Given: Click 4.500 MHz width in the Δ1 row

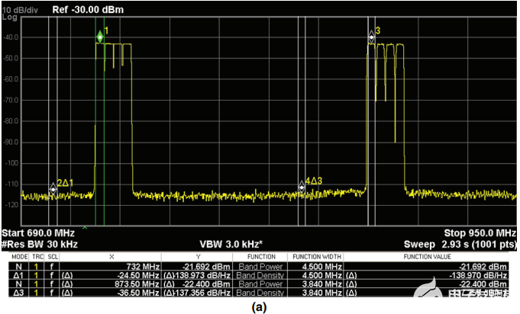Looking at the screenshot, I should point(322,275).
